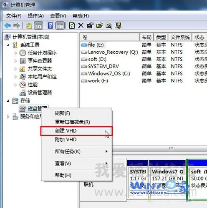Select 设备管理器 in the tree
207x208 pixels.
(40, 93)
